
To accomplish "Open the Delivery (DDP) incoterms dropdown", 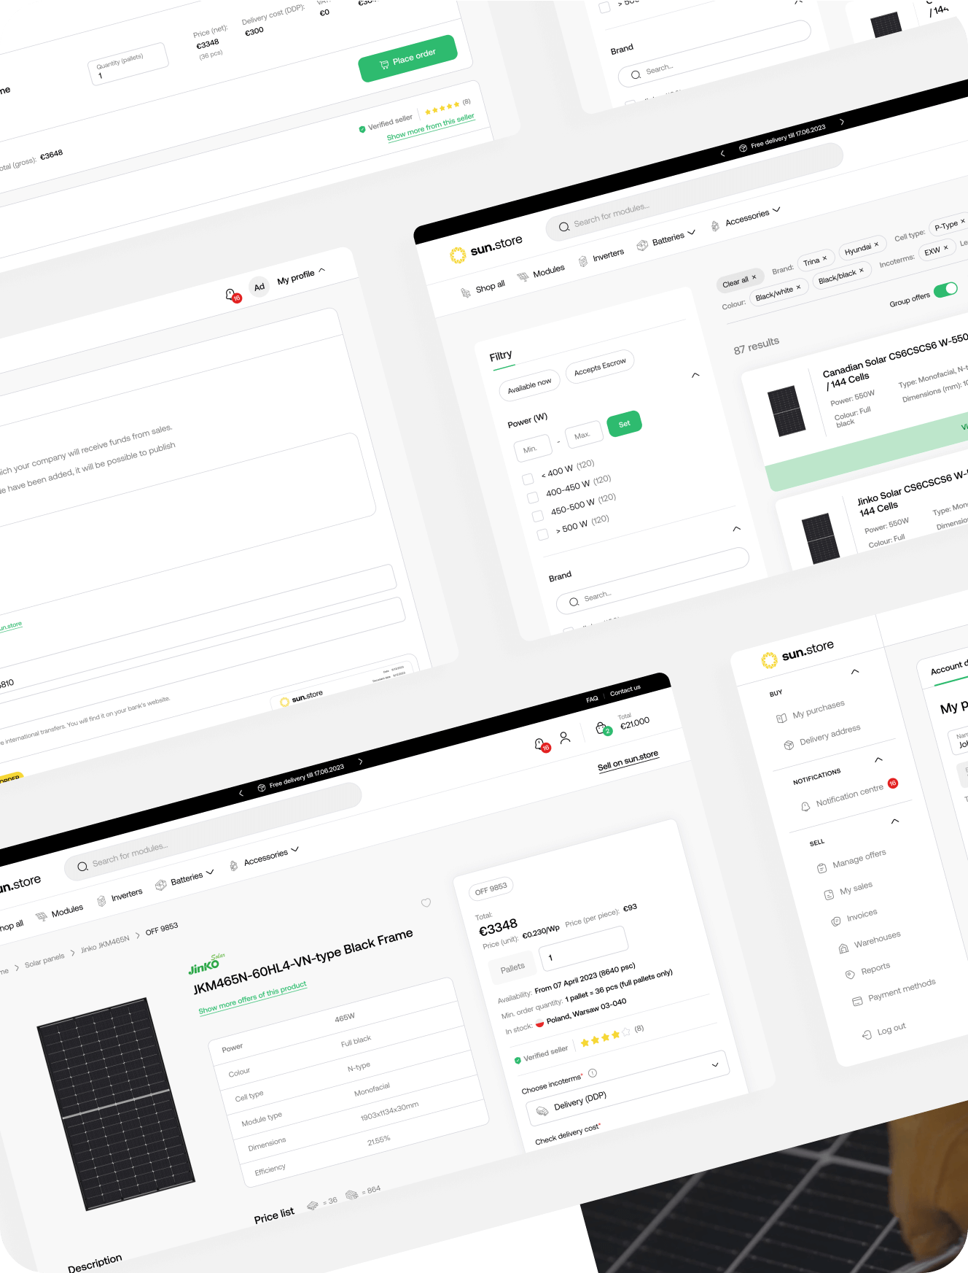I will [x=627, y=1087].
